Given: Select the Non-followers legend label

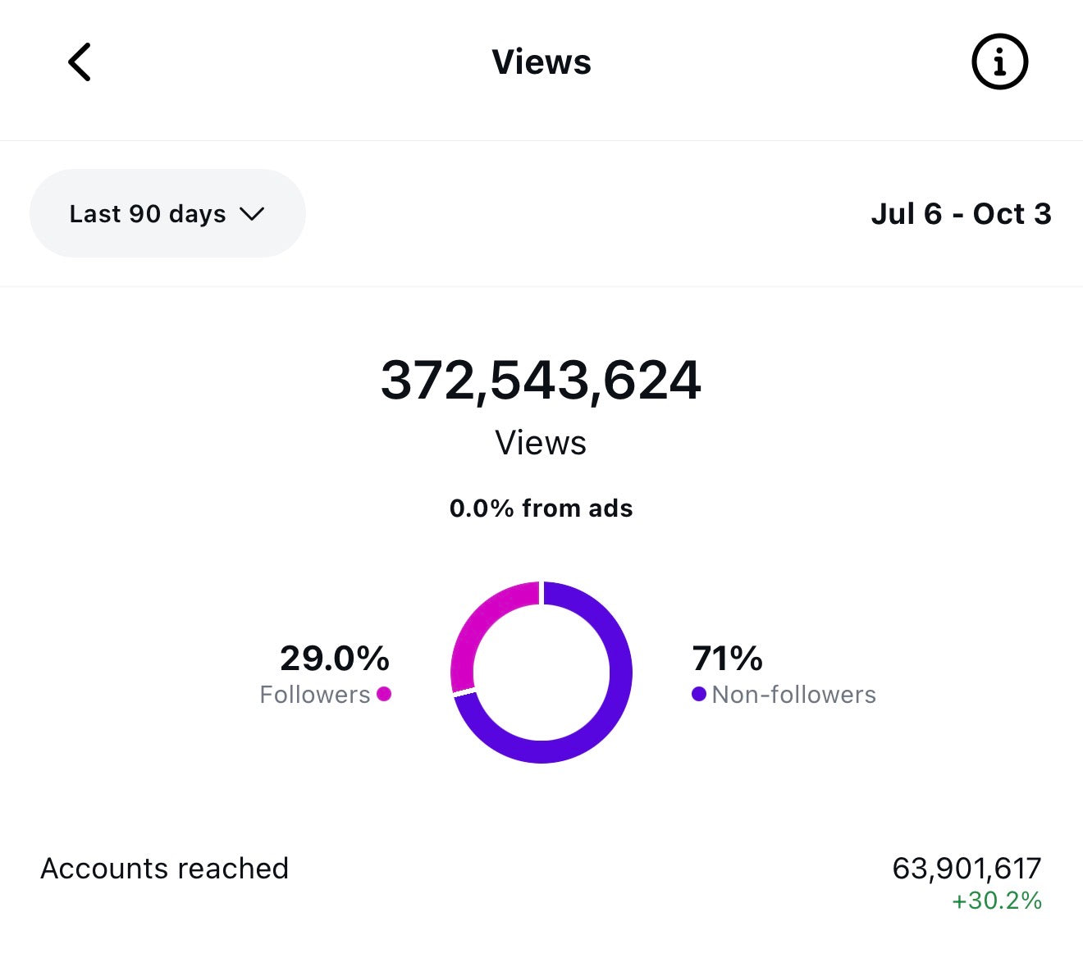Looking at the screenshot, I should (793, 695).
